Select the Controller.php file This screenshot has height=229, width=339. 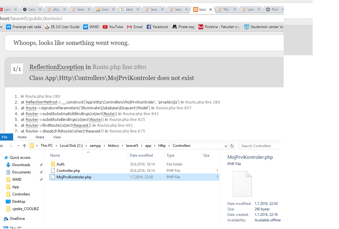click(x=68, y=171)
